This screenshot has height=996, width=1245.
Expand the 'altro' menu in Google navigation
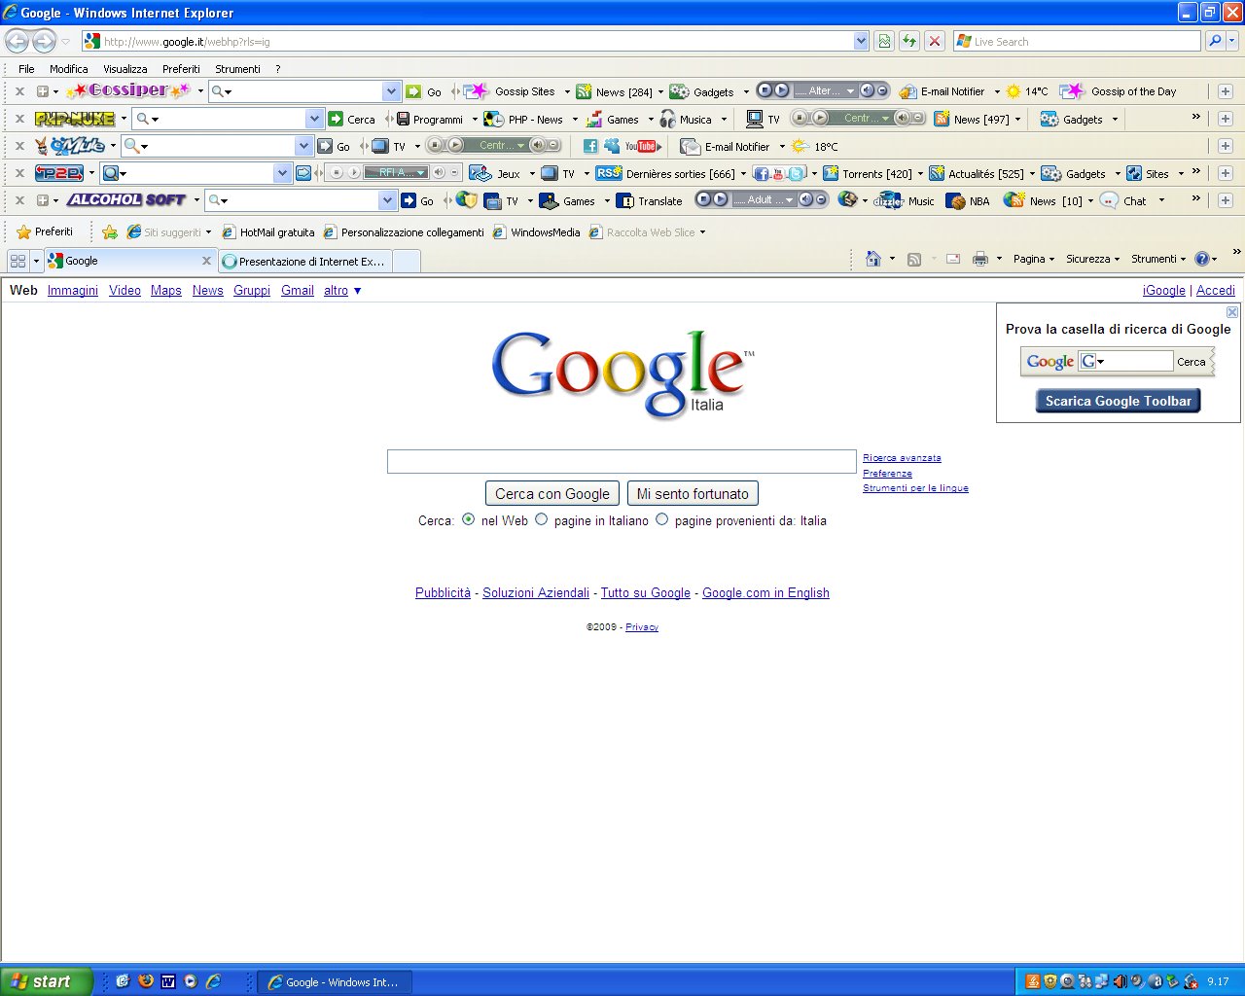click(x=343, y=290)
